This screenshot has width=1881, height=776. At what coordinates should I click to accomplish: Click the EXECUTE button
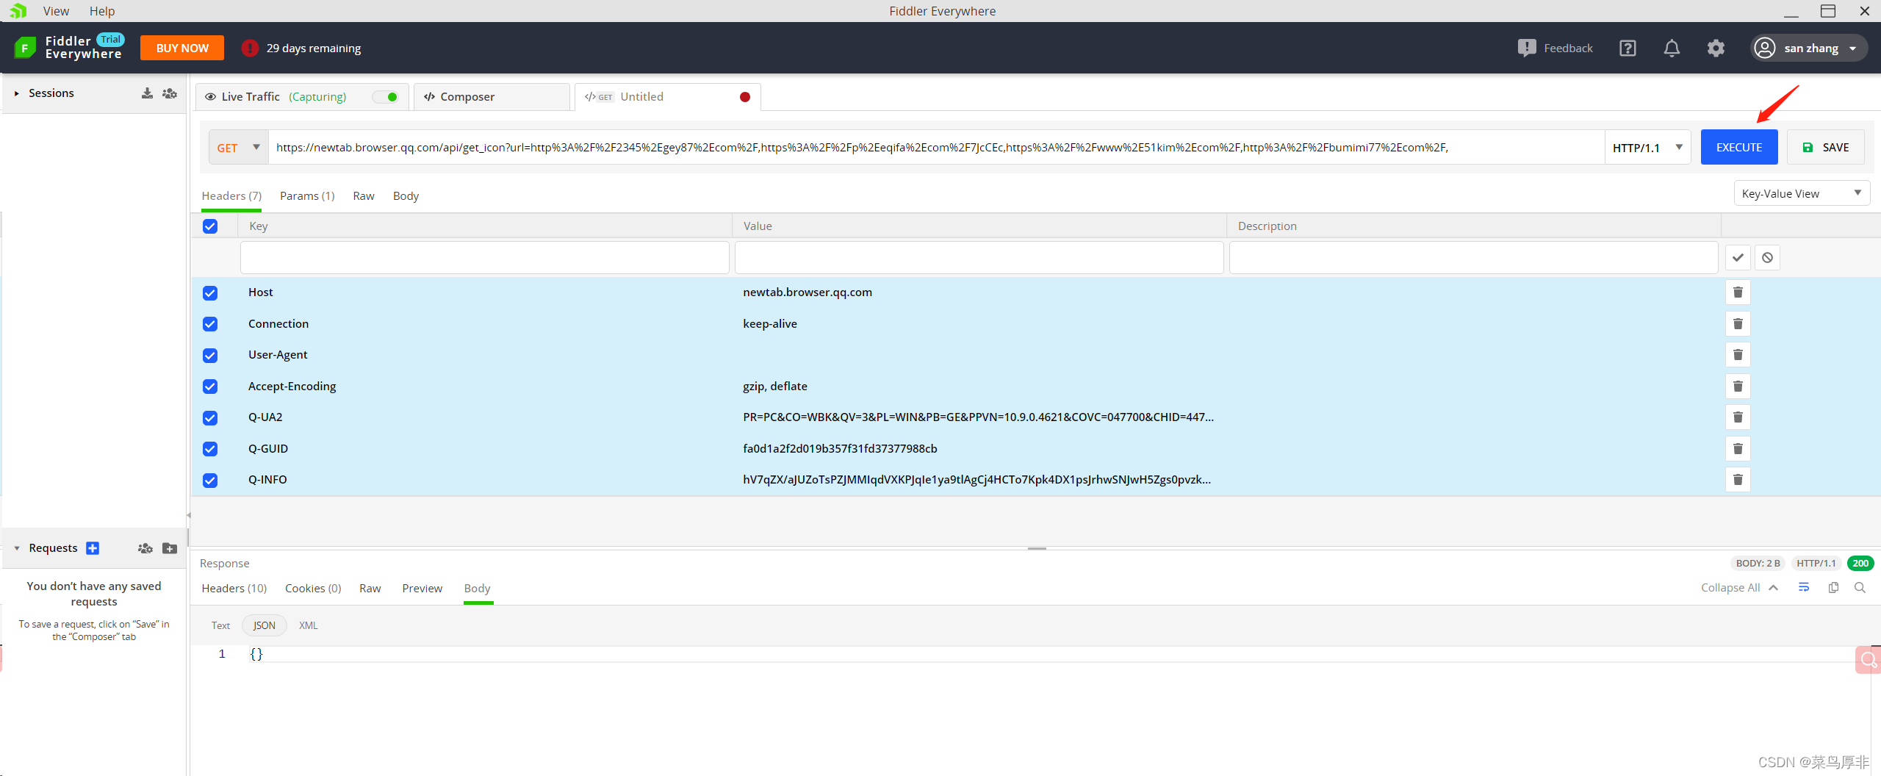click(1739, 148)
